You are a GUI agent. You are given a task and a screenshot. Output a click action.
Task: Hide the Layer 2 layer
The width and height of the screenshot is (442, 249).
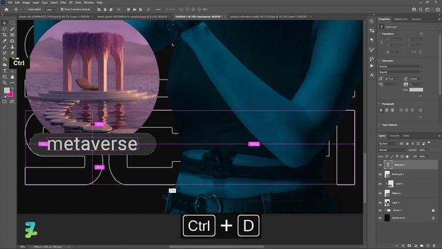(380, 184)
